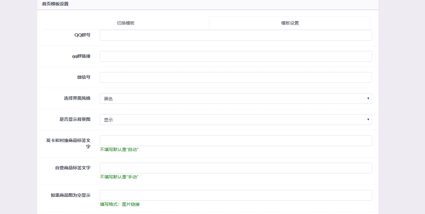Click into the 微信号 input field

tap(236, 77)
